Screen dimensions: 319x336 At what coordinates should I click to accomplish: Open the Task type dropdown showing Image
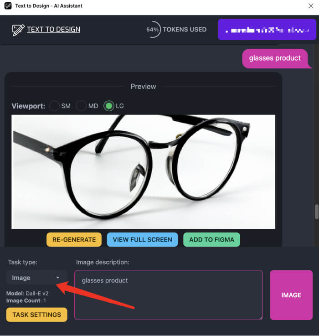pyautogui.click(x=36, y=278)
